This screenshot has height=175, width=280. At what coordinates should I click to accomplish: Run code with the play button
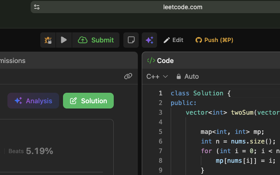pyautogui.click(x=64, y=40)
